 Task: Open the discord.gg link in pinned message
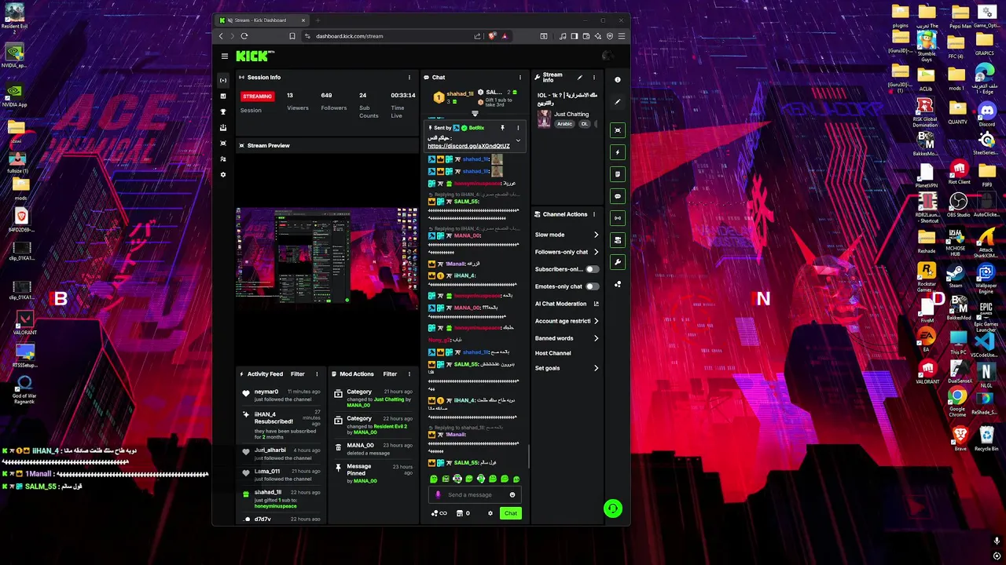pyautogui.click(x=468, y=146)
